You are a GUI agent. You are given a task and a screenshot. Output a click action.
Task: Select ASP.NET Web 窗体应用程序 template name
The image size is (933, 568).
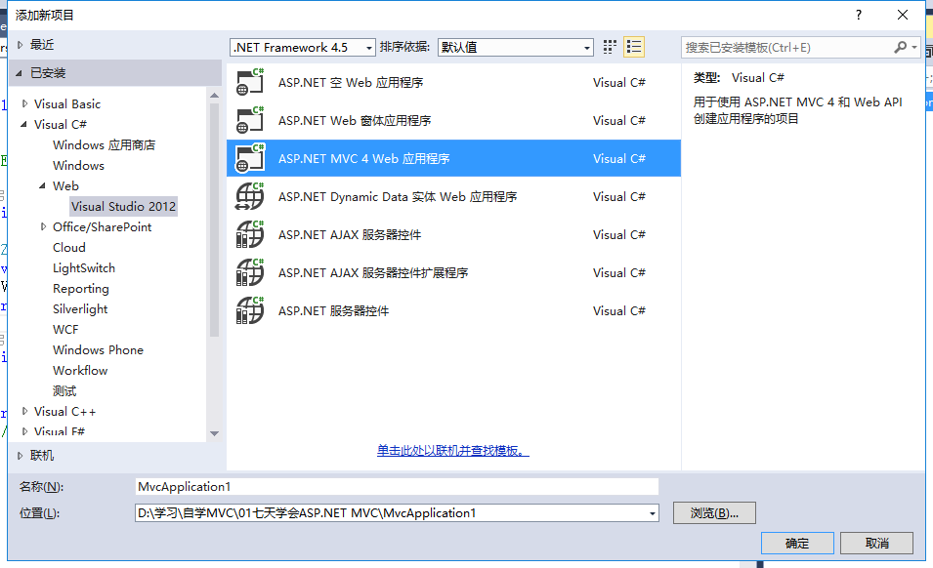[x=355, y=121]
